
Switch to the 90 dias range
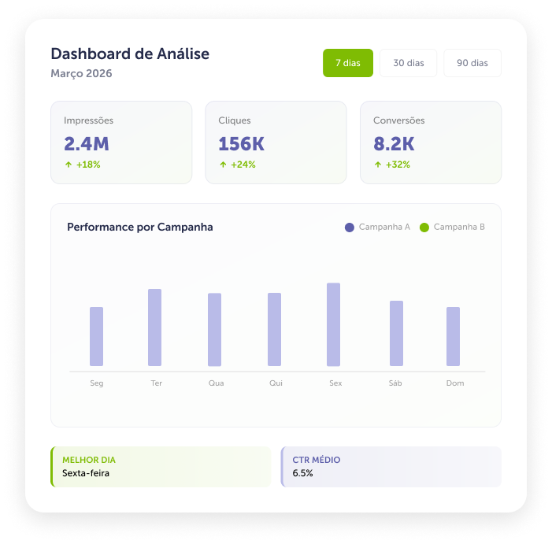472,63
